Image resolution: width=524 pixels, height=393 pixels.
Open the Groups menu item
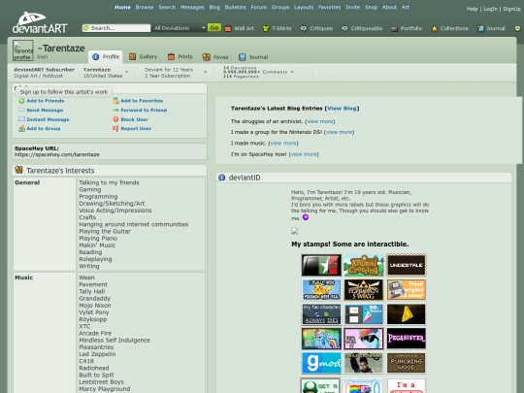click(x=280, y=7)
